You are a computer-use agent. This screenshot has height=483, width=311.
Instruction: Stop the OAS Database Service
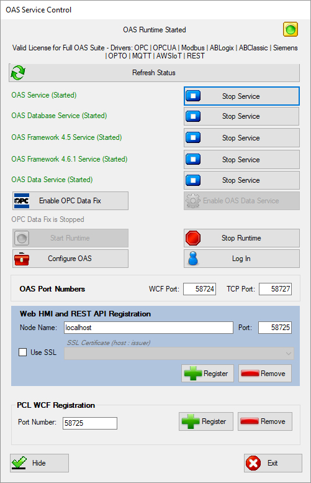[x=241, y=116]
